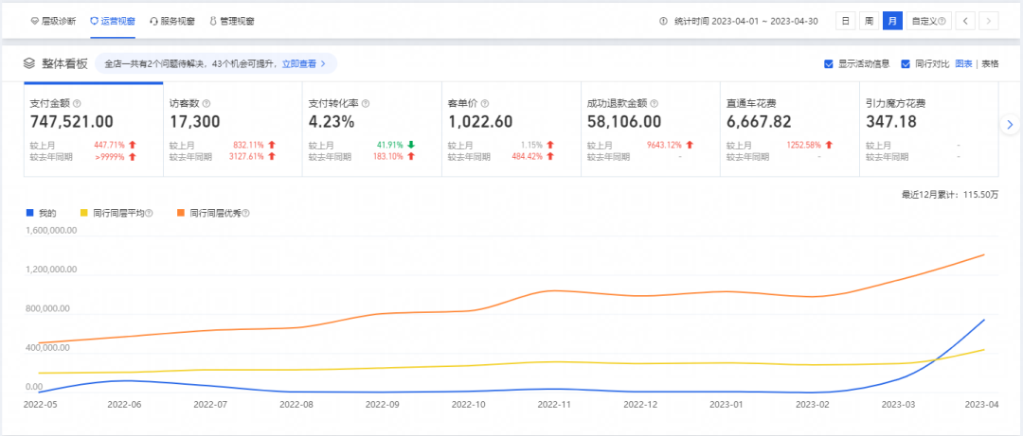This screenshot has height=436, width=1023.
Task: Click the help icon beside 同行同层优秀 legend
Action: tap(245, 213)
